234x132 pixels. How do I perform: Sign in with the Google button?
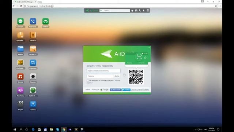click(x=105, y=89)
